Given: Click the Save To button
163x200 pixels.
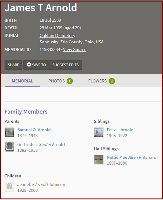Looking at the screenshot, I should pyautogui.click(x=36, y=65).
